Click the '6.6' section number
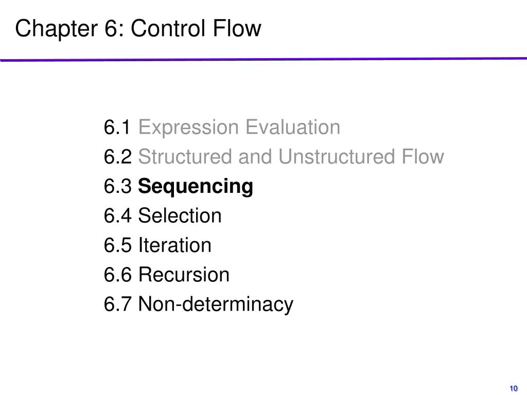 pos(117,275)
